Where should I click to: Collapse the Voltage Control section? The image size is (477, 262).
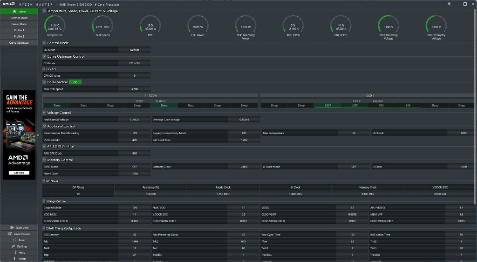(x=44, y=113)
